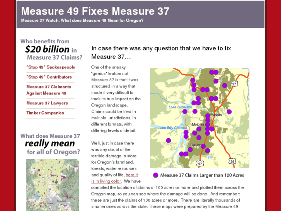Open Measure 37 Claimants Against Measure 49
This screenshot has width=281, height=211.
[49, 90]
